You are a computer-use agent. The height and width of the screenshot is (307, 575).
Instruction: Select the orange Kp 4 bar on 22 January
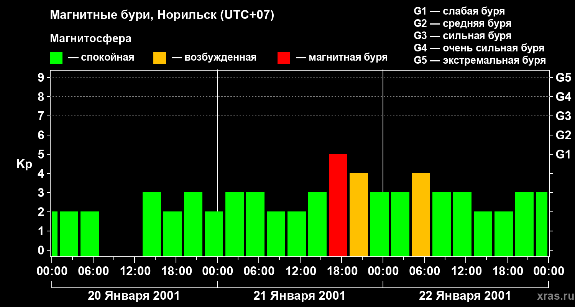point(421,215)
